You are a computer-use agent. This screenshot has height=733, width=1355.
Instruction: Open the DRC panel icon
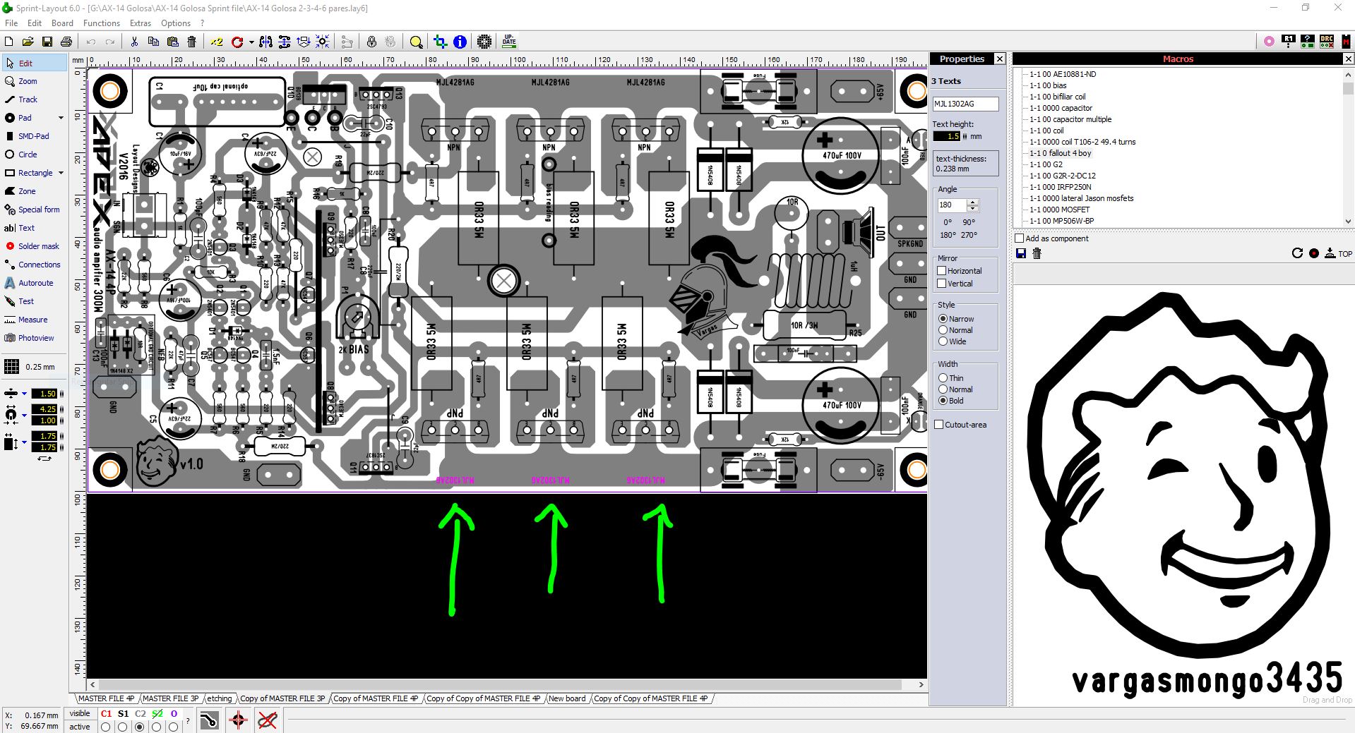1327,41
